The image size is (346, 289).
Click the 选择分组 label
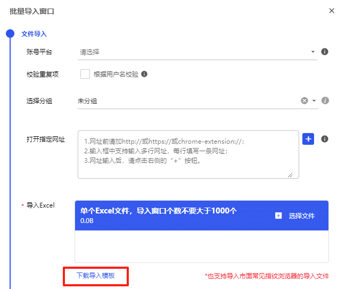point(39,101)
